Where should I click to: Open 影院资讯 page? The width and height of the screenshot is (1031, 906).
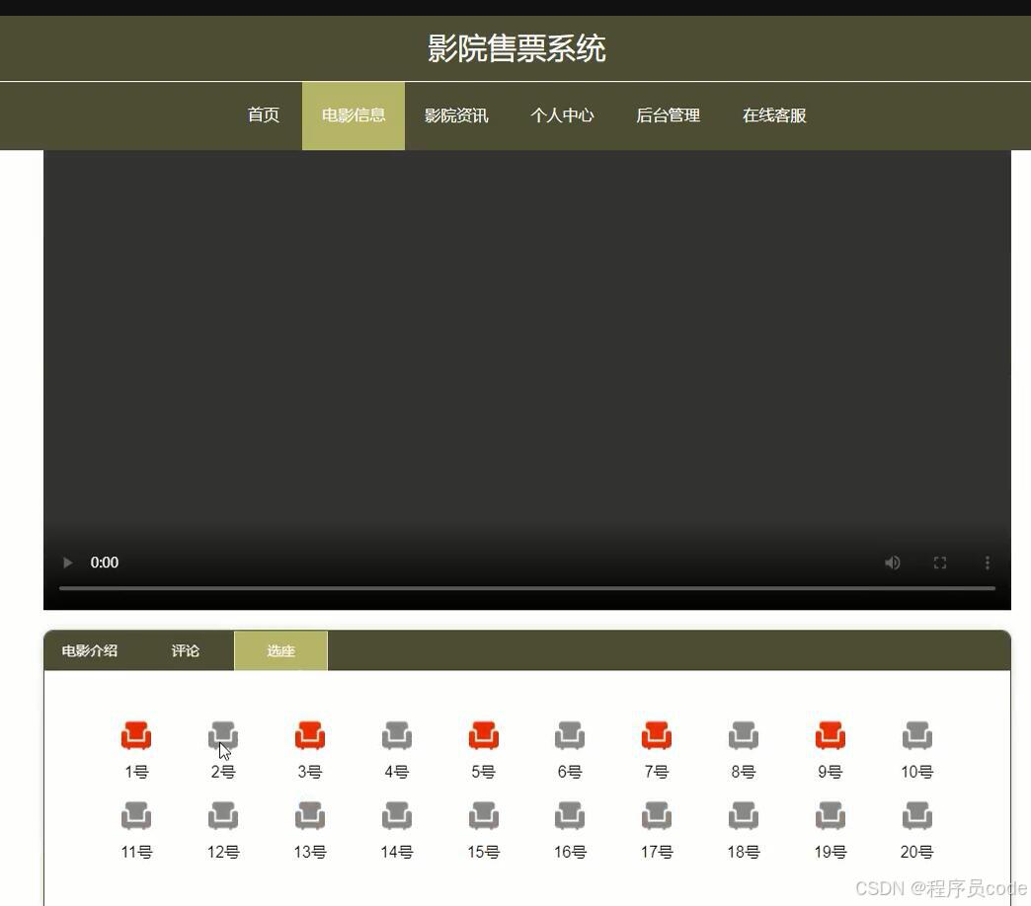click(456, 114)
